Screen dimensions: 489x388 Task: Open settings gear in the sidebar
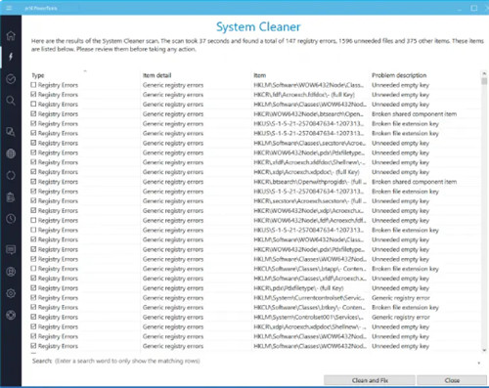[11, 293]
